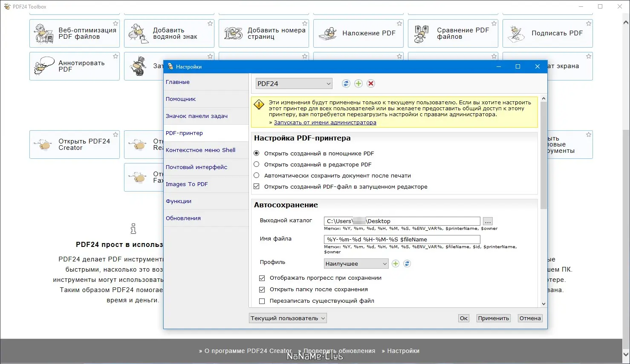630x364 pixels.
Task: Select the PDF-принтер settings section
Action: (x=206, y=133)
